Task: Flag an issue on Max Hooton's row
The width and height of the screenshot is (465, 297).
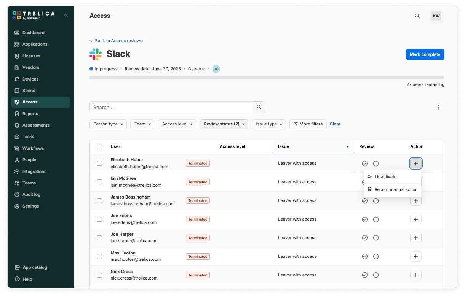Action: click(x=376, y=256)
